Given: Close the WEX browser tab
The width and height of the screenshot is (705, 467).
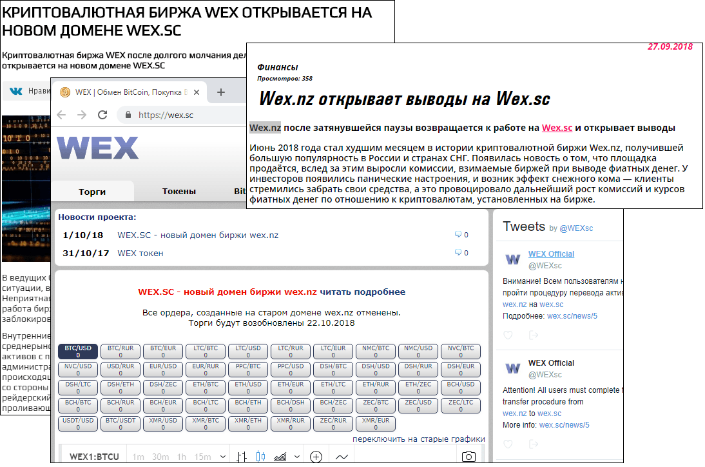Looking at the screenshot, I should click(x=197, y=92).
